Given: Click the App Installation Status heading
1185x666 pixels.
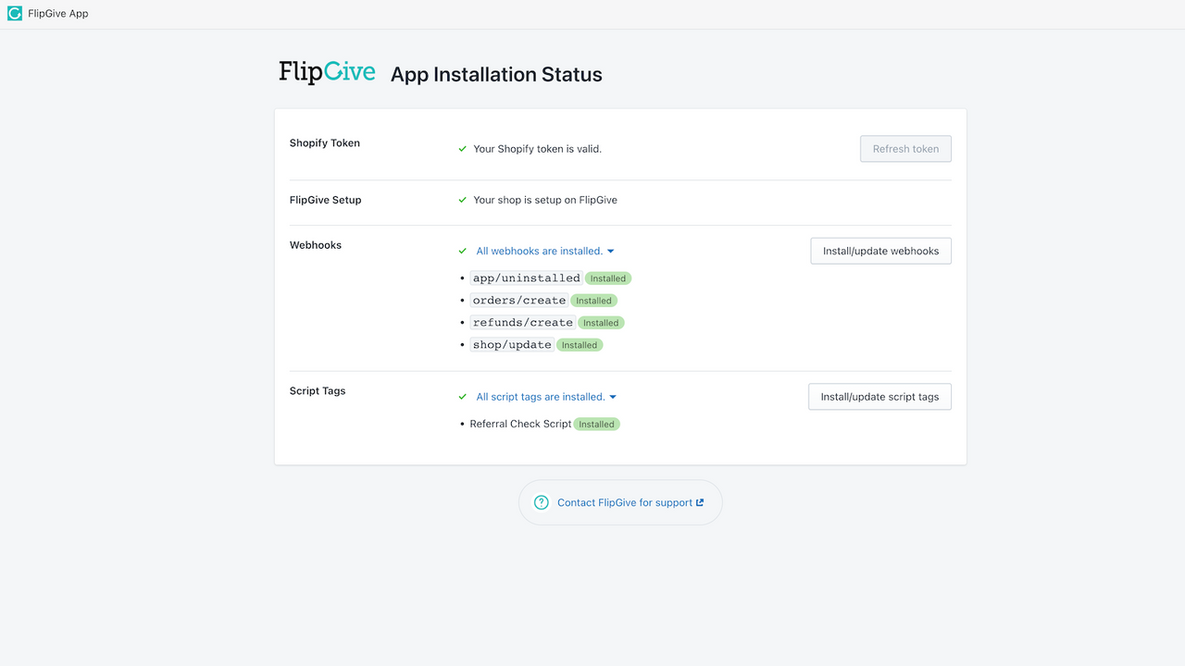Looking at the screenshot, I should tap(496, 75).
